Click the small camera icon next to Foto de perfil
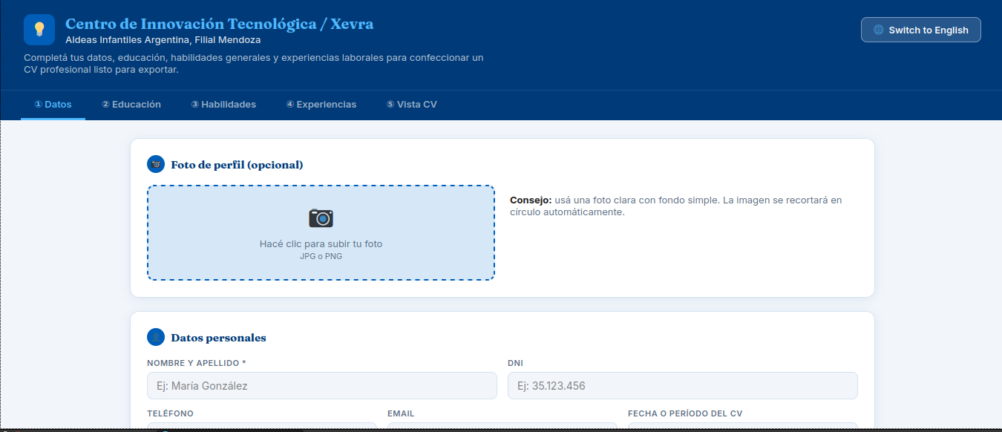 [x=156, y=164]
